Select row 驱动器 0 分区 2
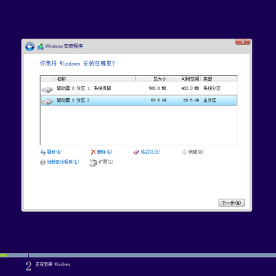Viewport: 276px width, 276px height. [139, 100]
